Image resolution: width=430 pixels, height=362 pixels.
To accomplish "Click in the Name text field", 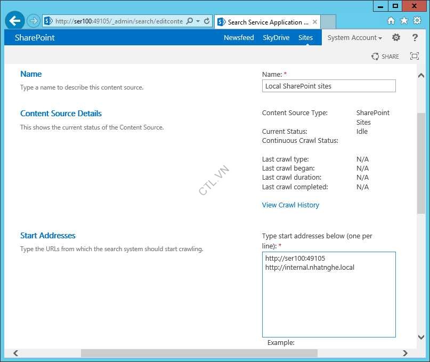I will [x=329, y=86].
